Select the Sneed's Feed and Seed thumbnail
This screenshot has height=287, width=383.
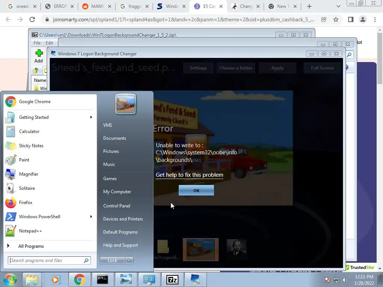[200, 250]
